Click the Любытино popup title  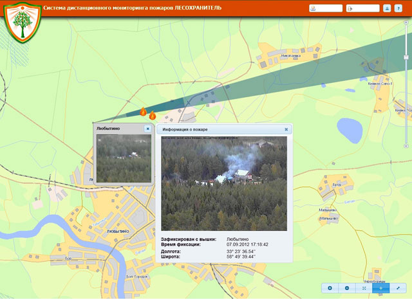pyautogui.click(x=108, y=129)
